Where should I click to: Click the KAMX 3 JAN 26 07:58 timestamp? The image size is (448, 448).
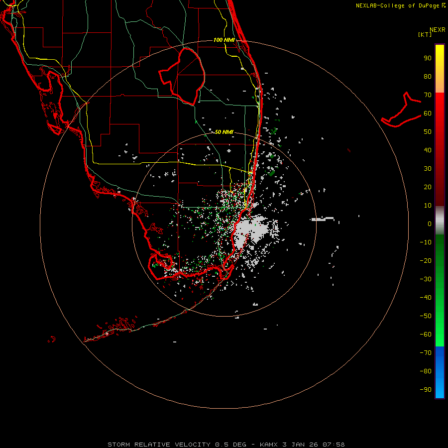point(302,445)
